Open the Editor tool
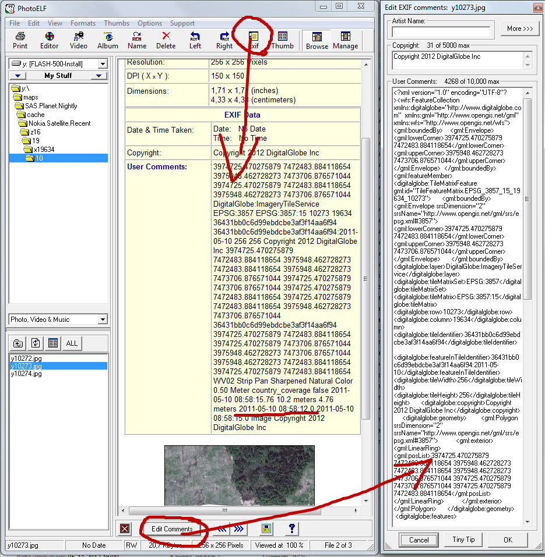Image resolution: width=545 pixels, height=557 pixels. (49, 40)
